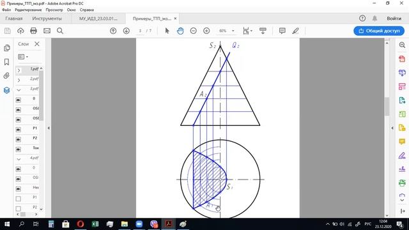The image size is (409, 230).
Task: Open the bookmarks panel icon
Action: (x=7, y=62)
